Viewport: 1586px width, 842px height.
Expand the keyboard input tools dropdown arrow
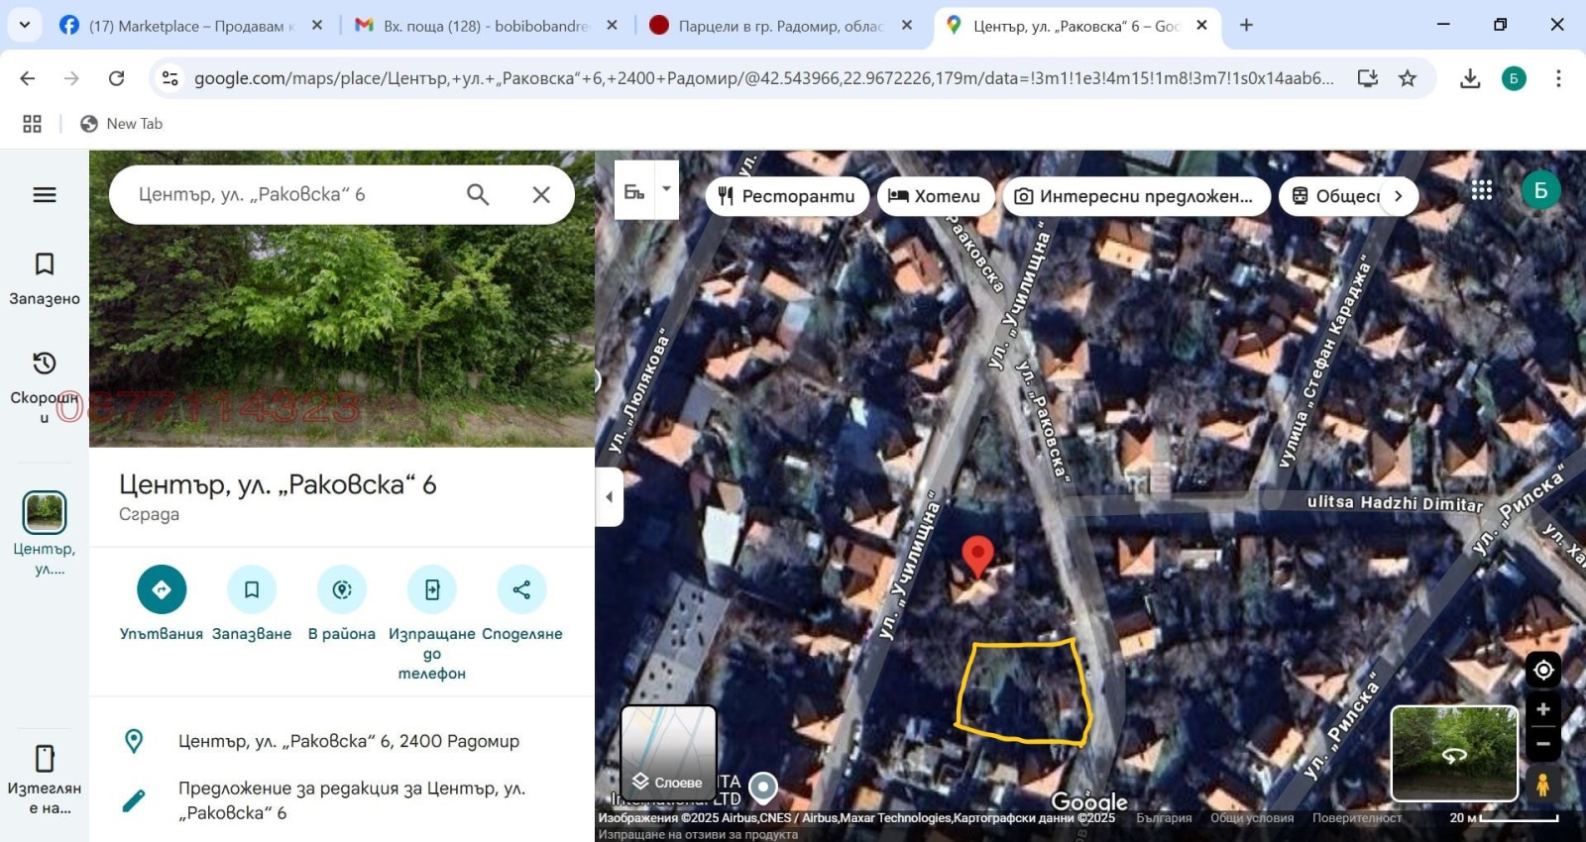667,188
